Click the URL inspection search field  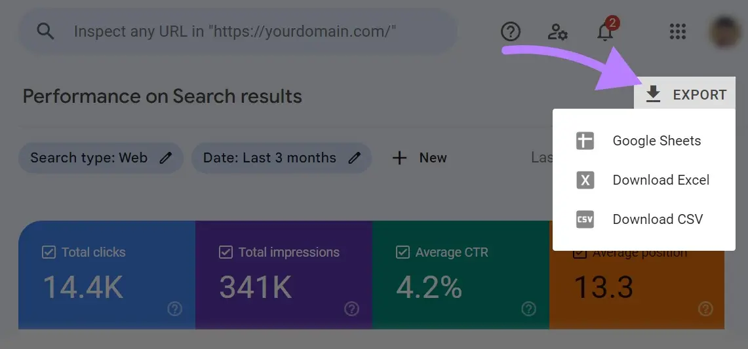pos(236,31)
